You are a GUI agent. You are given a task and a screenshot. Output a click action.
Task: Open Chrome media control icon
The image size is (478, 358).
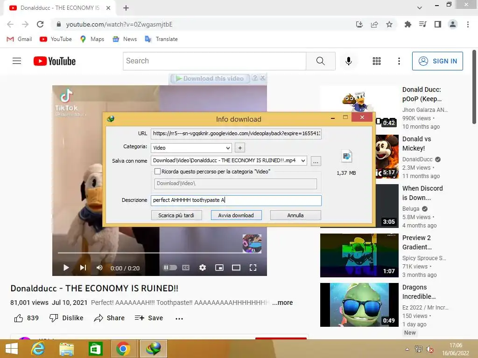tap(423, 24)
